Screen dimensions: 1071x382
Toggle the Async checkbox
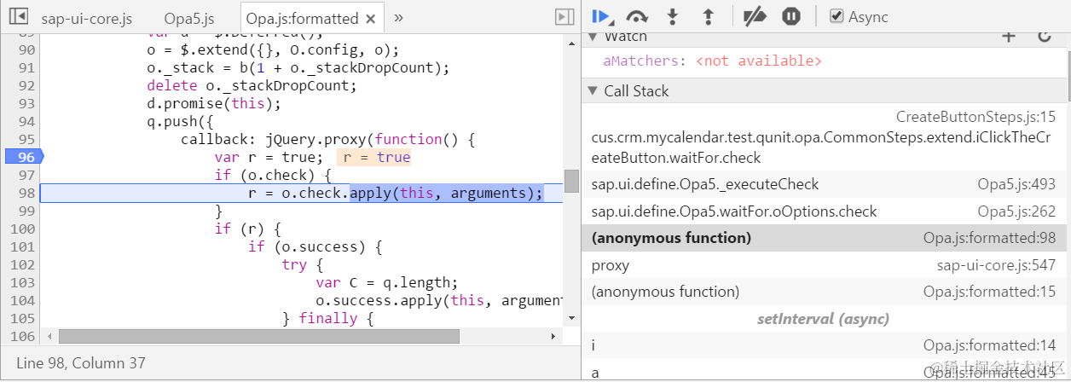(837, 17)
